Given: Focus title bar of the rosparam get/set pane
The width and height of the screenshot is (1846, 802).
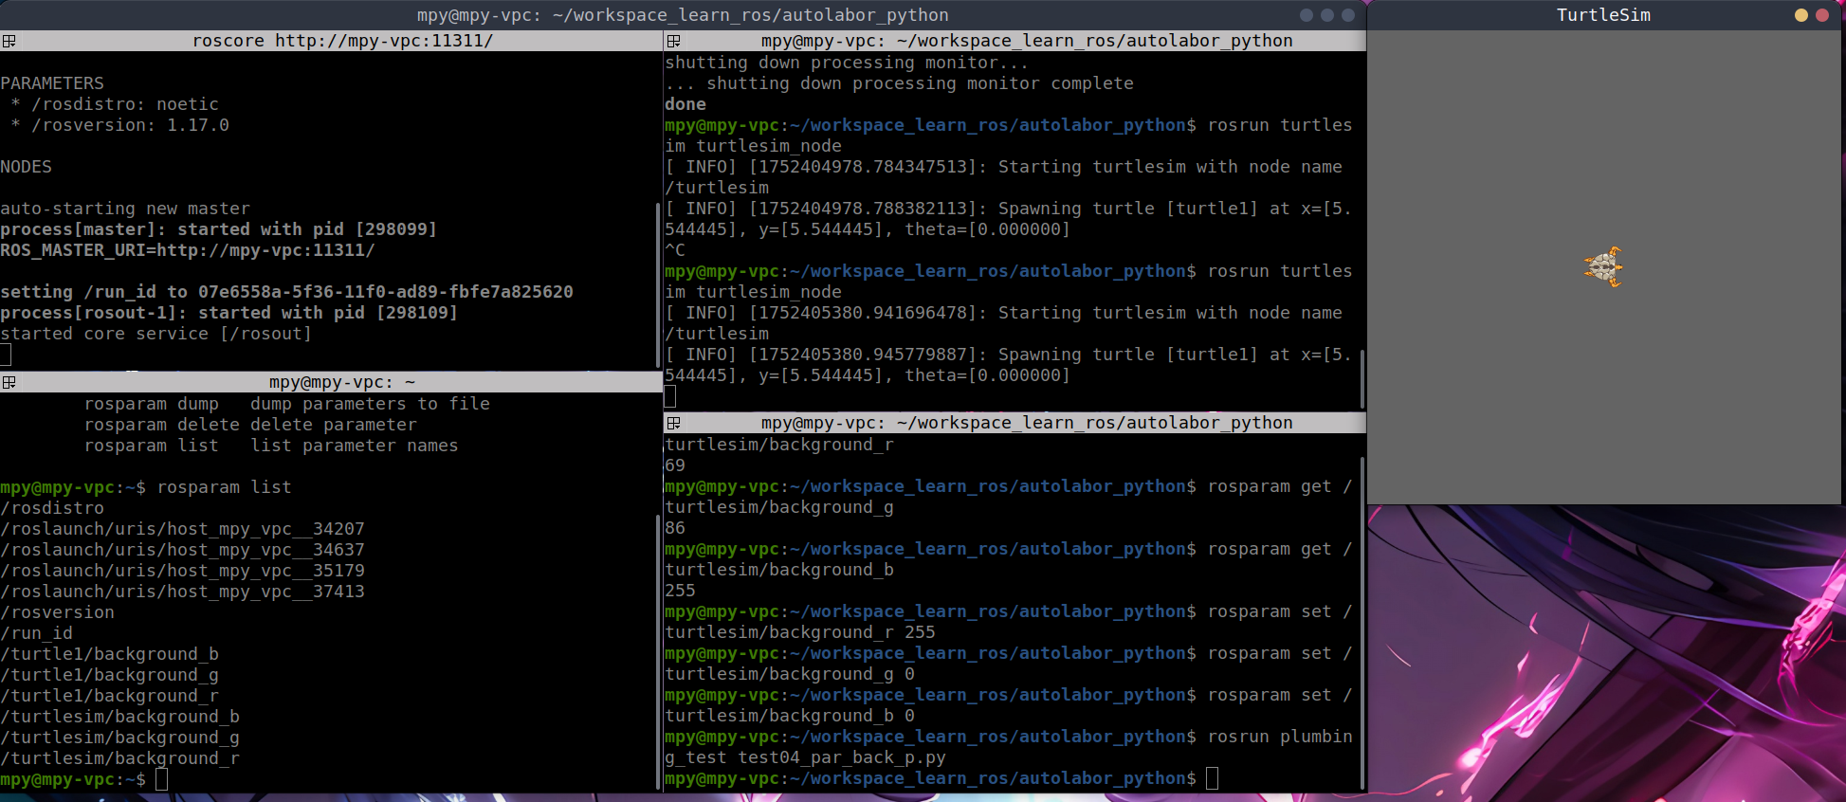Looking at the screenshot, I should [x=1026, y=423].
